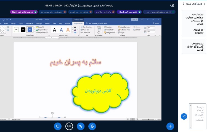
Task: Open the Mailings ribbon tab
Action: (39, 24)
